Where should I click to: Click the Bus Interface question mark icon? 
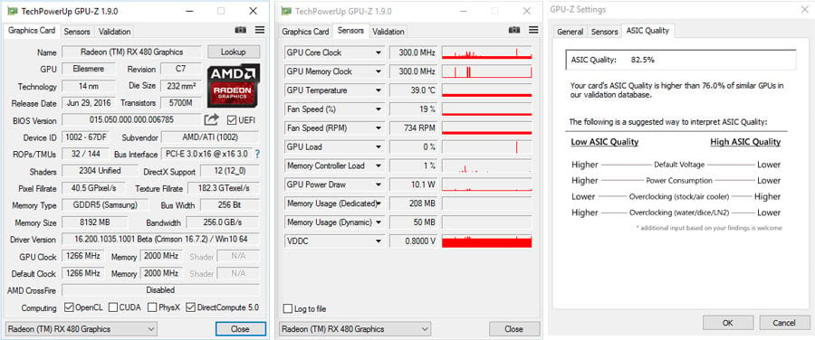click(x=257, y=154)
